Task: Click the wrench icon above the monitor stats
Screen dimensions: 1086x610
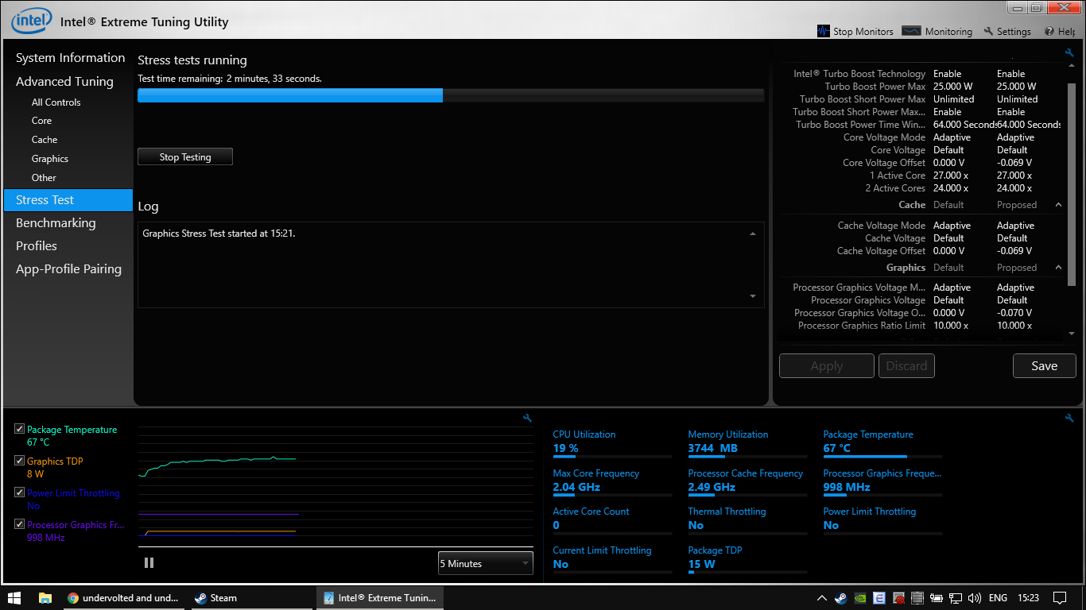Action: point(1069,418)
